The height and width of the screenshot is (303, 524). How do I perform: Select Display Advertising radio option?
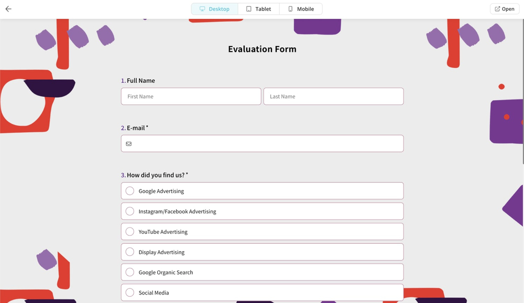pyautogui.click(x=130, y=252)
